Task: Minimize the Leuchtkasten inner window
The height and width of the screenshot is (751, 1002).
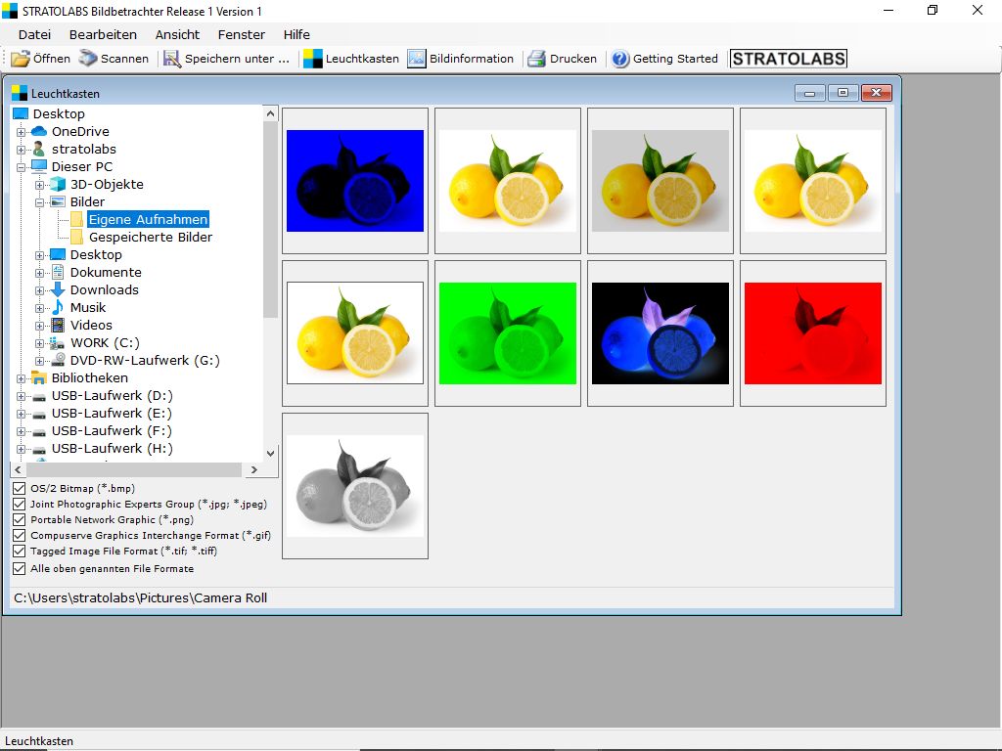Action: click(809, 93)
